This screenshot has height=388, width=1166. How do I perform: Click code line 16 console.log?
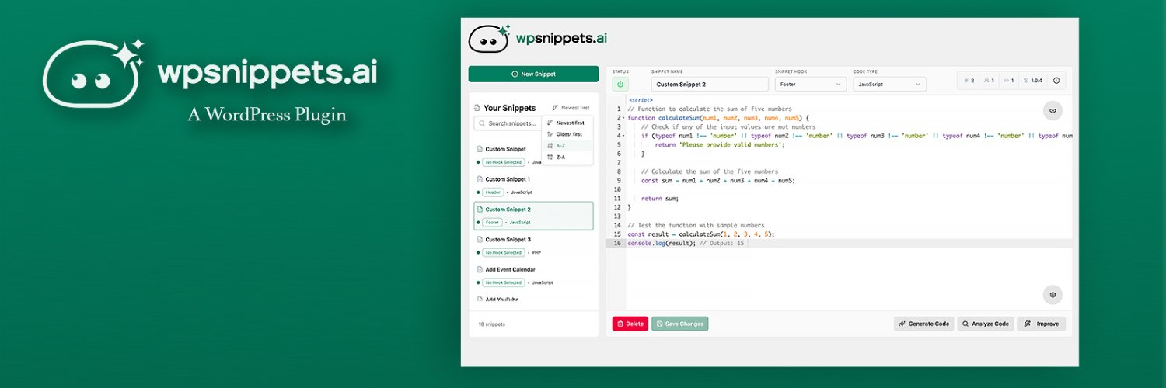pos(686,243)
